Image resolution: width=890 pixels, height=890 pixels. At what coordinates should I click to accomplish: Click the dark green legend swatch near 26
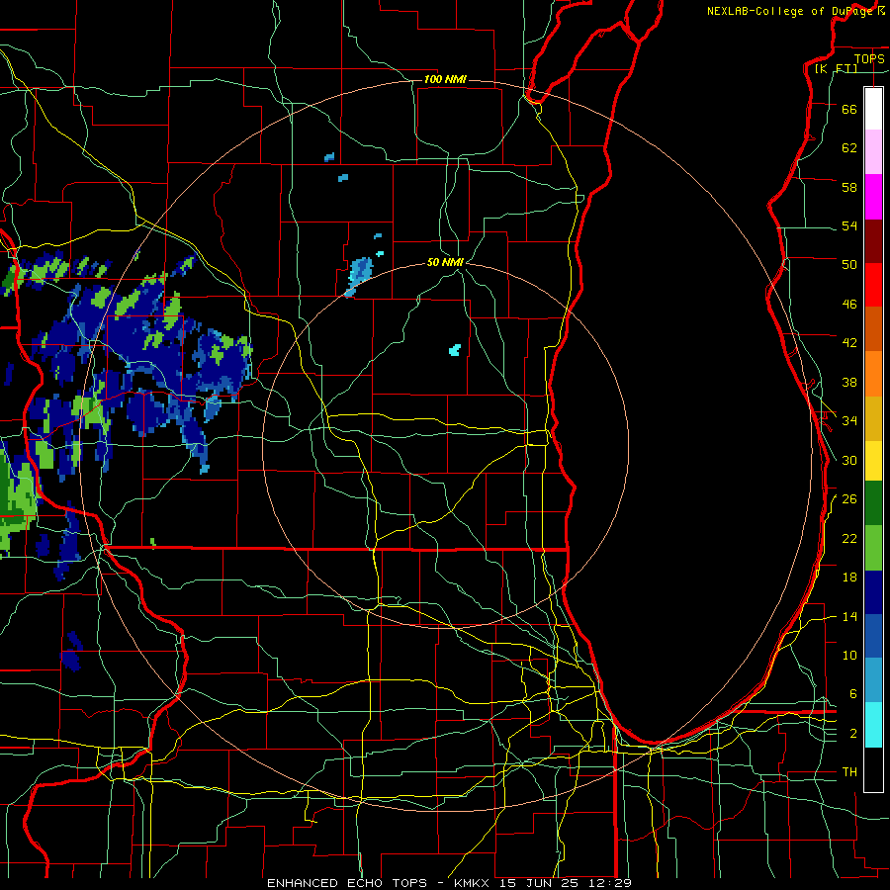pyautogui.click(x=873, y=503)
